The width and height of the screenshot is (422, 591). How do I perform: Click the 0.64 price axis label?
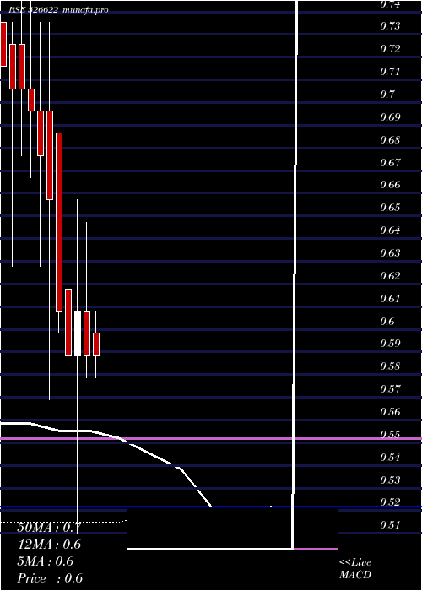(390, 230)
